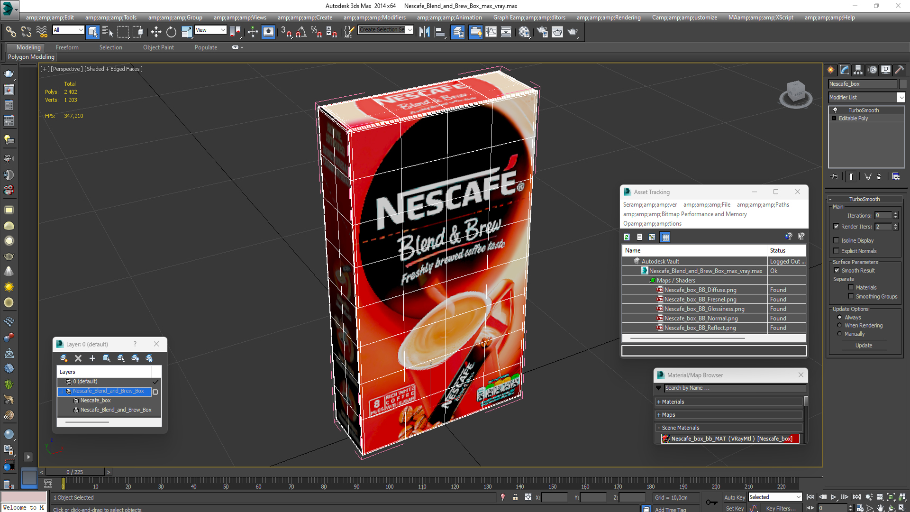Click Play Animation button
This screenshot has height=512, width=910.
834,497
